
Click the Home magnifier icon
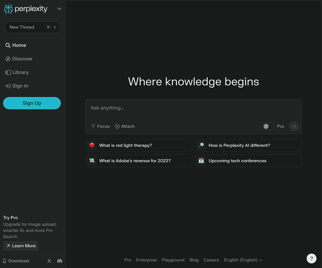point(8,45)
